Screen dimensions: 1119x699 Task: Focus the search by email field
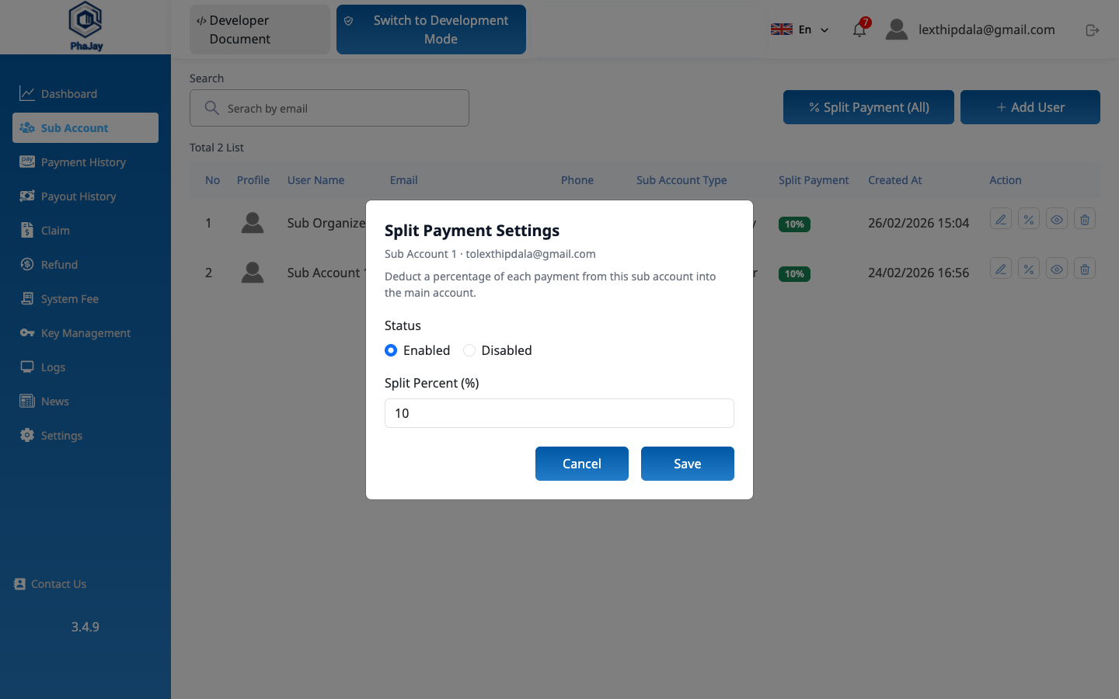(x=329, y=108)
